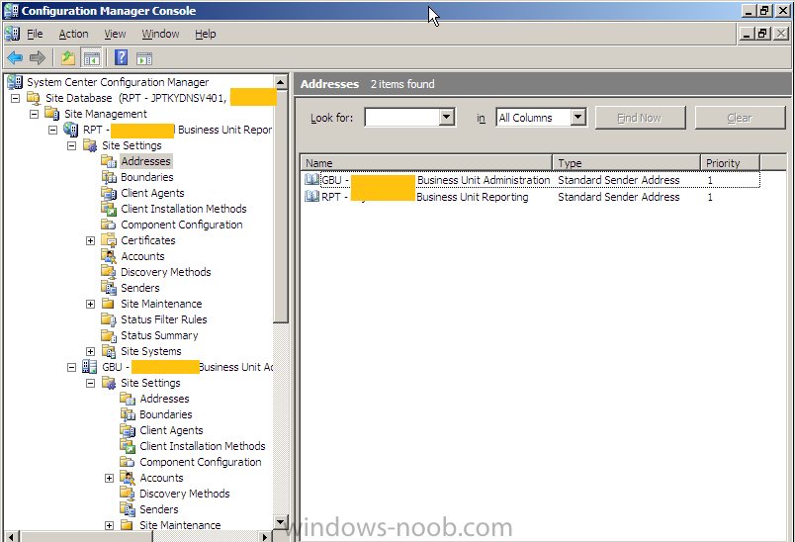Click the RPT site globe icon in tree
The image size is (795, 542).
(71, 130)
